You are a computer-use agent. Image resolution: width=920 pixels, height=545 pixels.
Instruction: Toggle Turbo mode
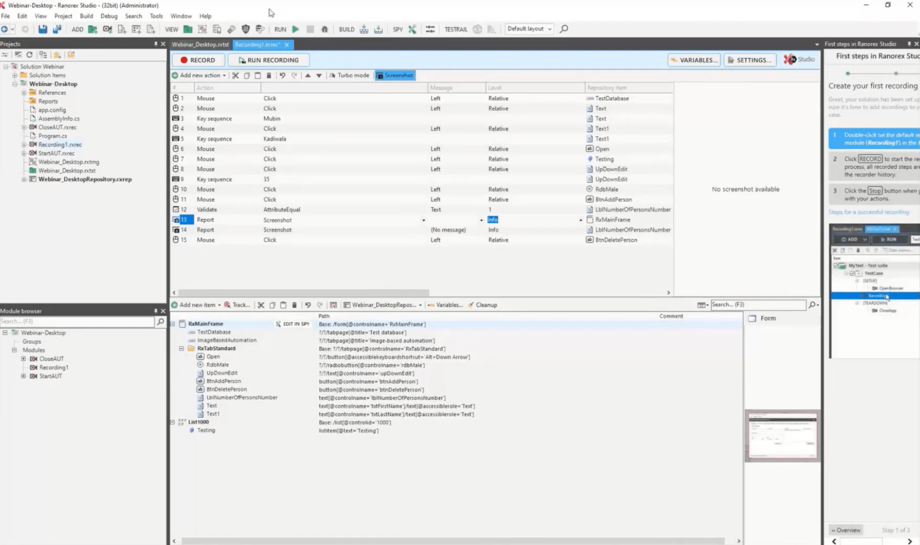click(349, 75)
